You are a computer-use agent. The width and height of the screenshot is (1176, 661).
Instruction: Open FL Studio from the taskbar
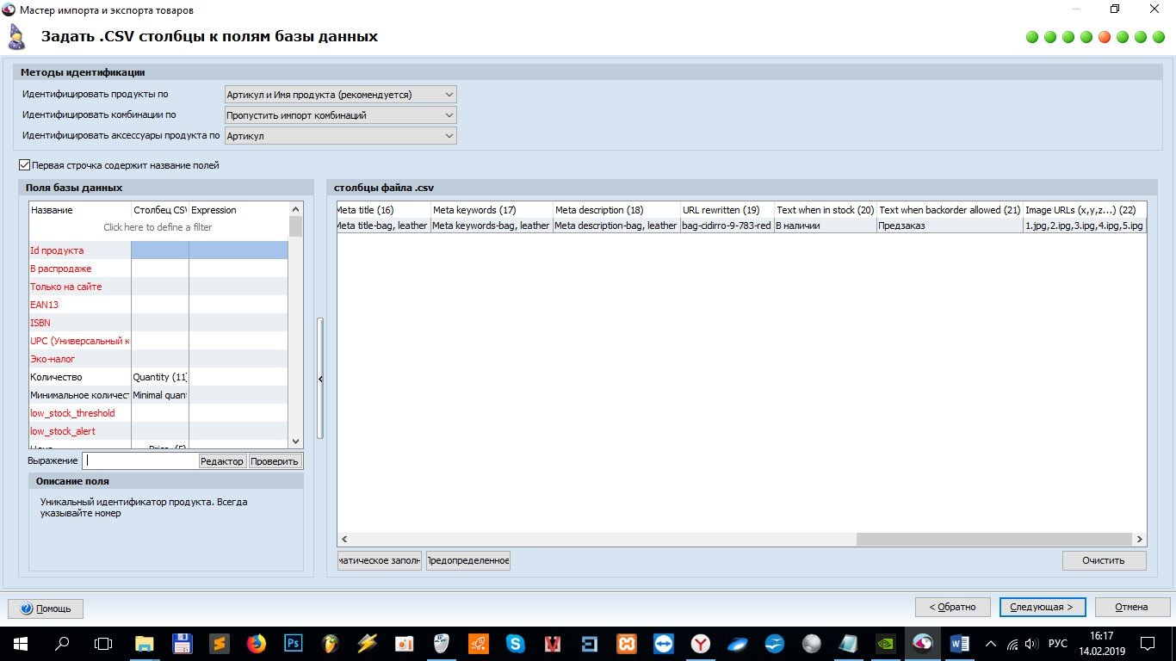[x=331, y=643]
